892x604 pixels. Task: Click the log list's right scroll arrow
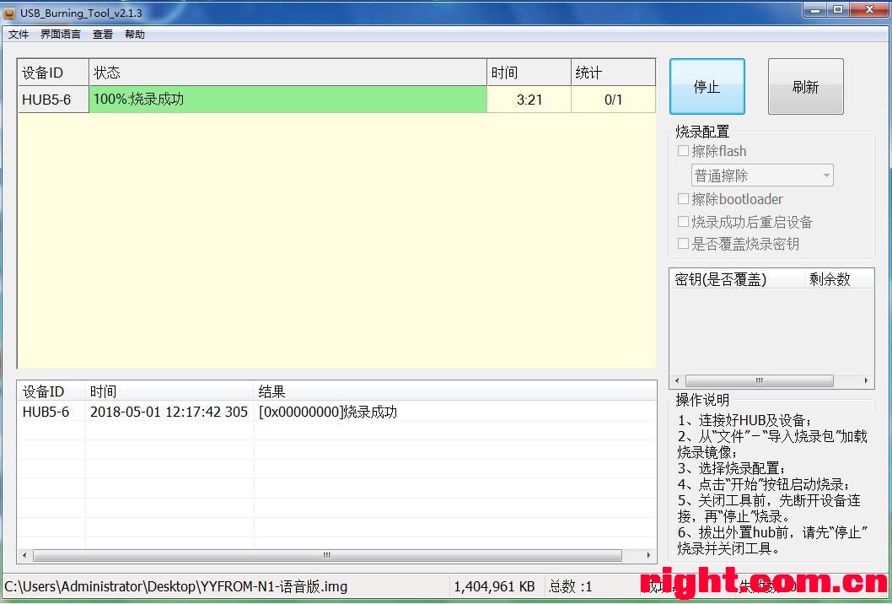pos(649,556)
